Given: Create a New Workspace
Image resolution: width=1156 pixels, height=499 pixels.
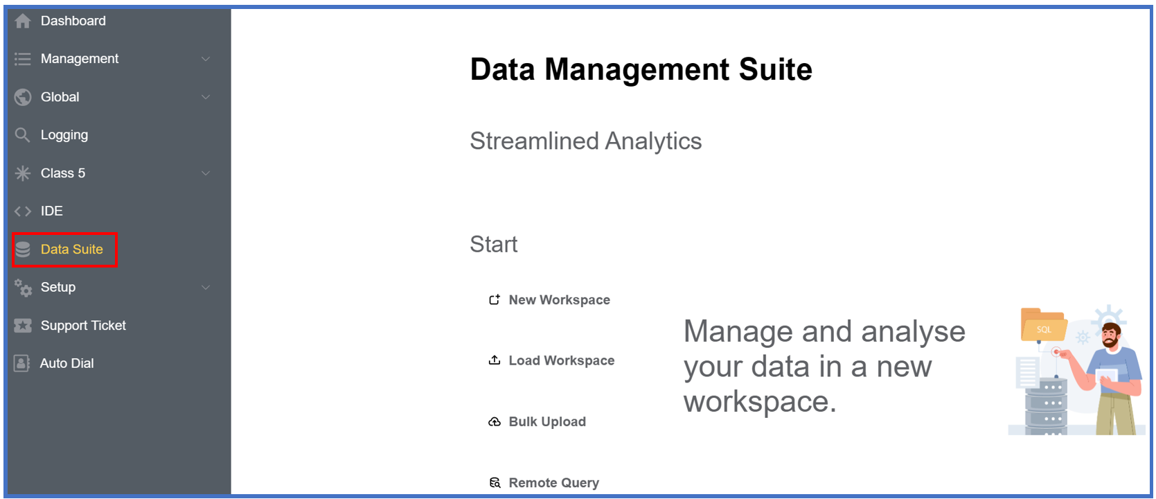Looking at the screenshot, I should tap(558, 300).
